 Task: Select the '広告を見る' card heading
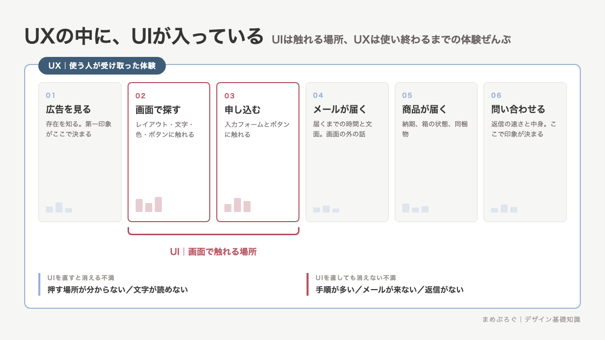click(69, 109)
